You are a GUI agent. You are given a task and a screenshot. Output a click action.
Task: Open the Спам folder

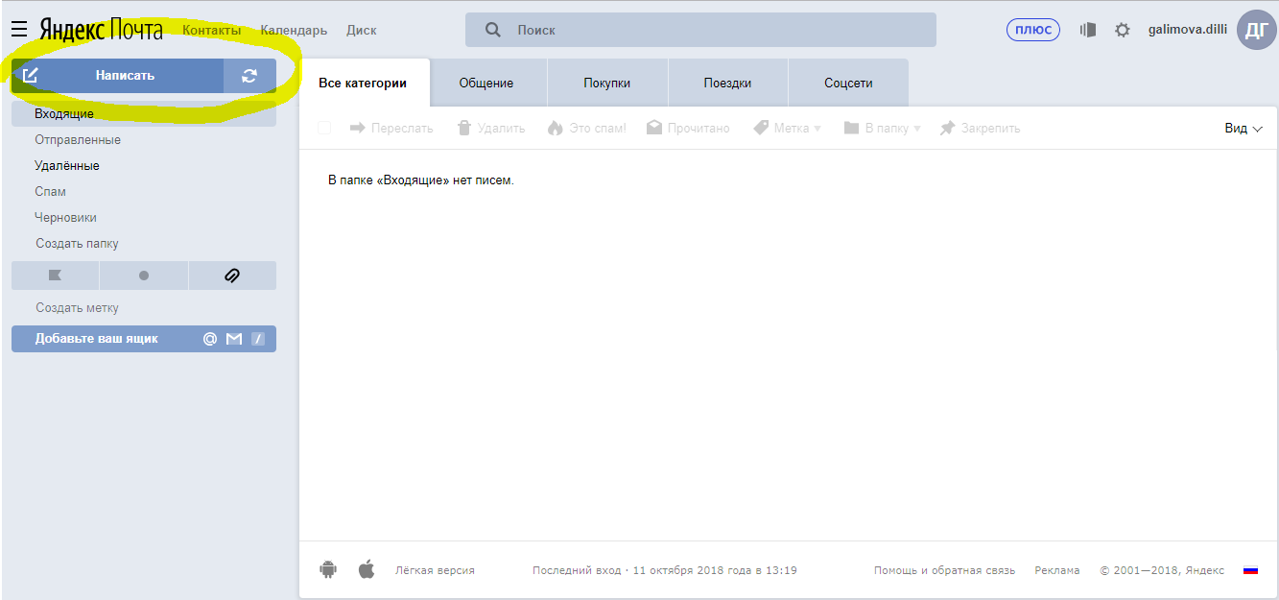coord(51,192)
